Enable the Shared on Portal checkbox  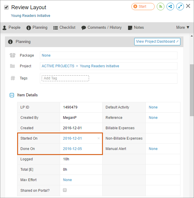point(65,190)
